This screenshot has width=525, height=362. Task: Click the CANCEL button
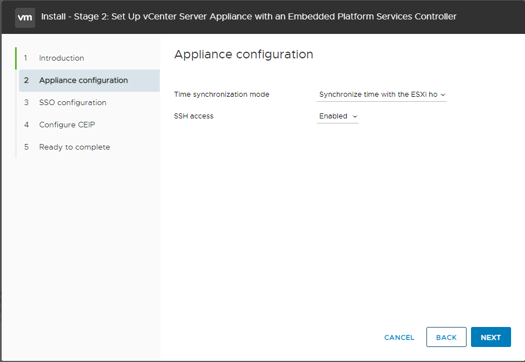click(x=399, y=338)
